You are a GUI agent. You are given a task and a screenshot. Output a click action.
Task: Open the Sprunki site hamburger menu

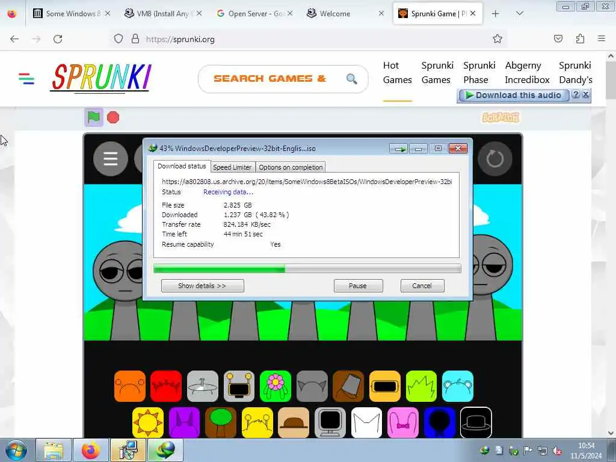(x=26, y=79)
